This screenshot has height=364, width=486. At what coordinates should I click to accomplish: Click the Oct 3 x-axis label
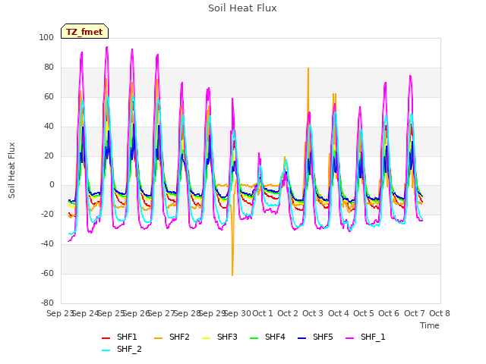click(x=313, y=313)
